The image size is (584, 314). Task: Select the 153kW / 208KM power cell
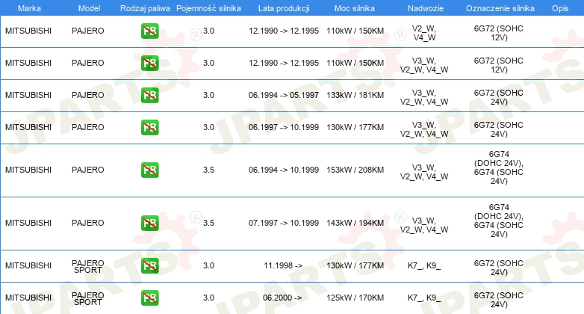355,170
